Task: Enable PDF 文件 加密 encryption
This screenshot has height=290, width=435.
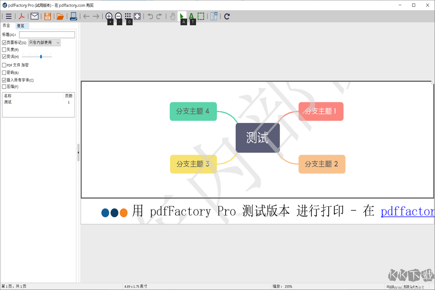Action: point(4,64)
